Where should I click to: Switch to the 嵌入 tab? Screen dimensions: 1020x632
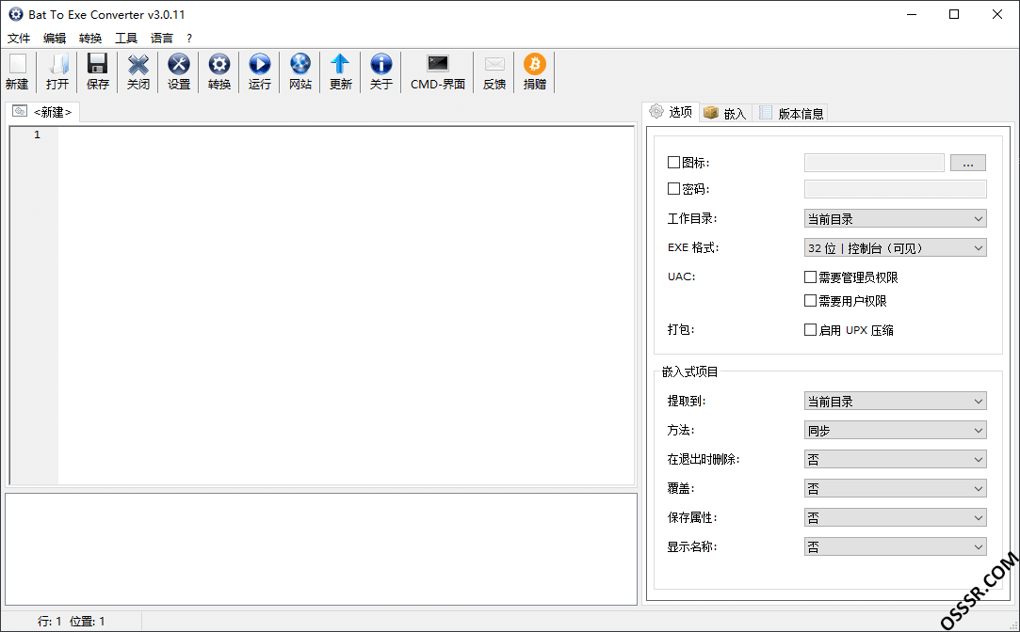tap(725, 113)
